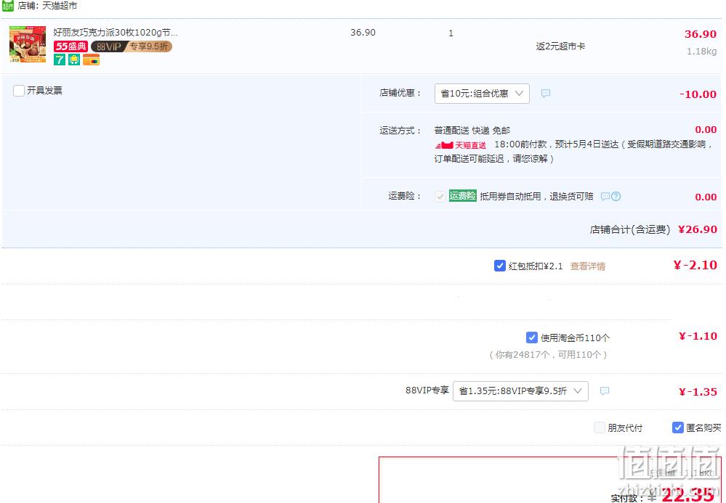Click the Tmall Supermarket store icon
This screenshot has width=726, height=503.
[8, 6]
